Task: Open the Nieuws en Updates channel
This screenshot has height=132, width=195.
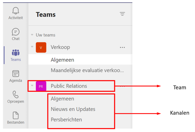Action: coord(73,109)
